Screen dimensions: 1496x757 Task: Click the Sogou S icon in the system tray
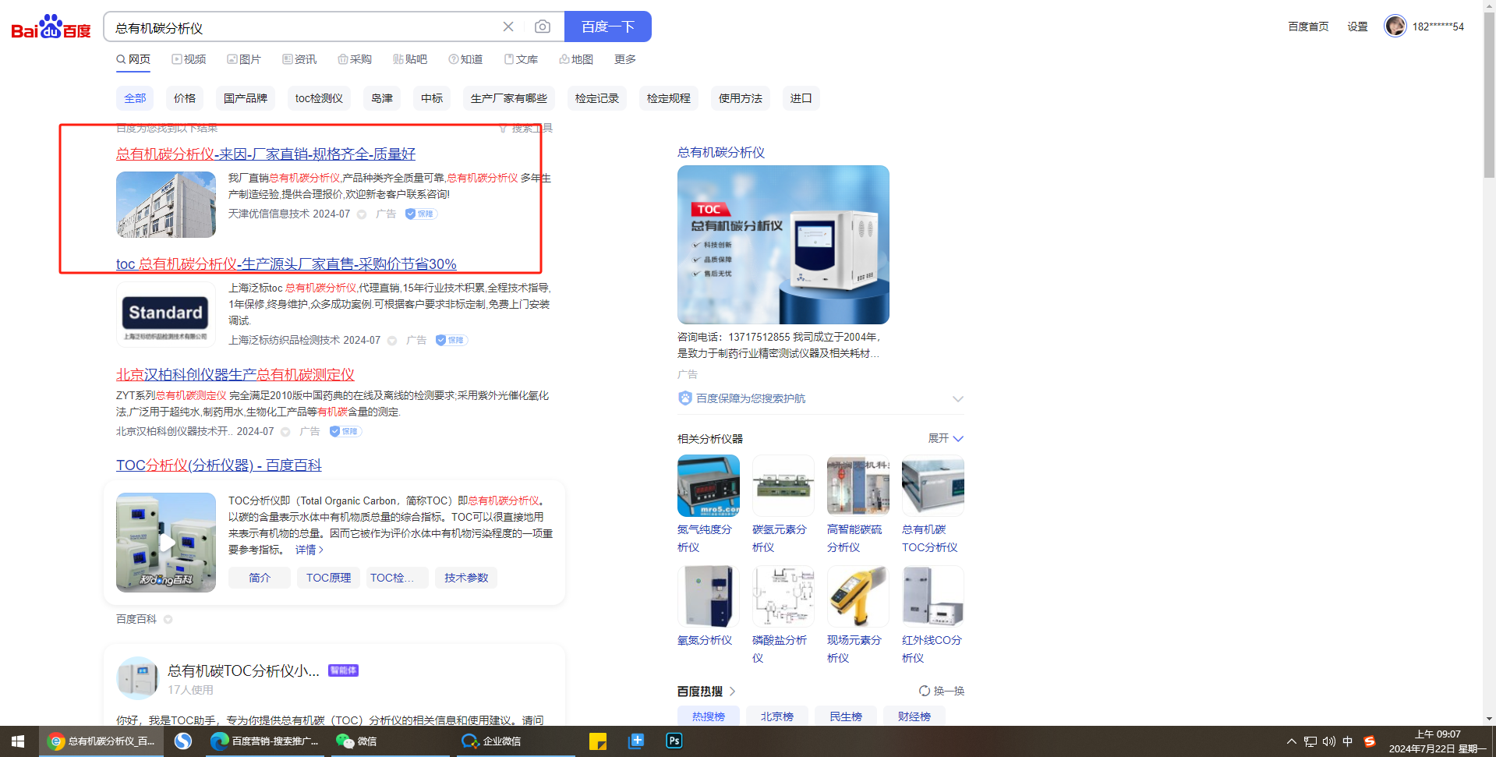(1370, 741)
